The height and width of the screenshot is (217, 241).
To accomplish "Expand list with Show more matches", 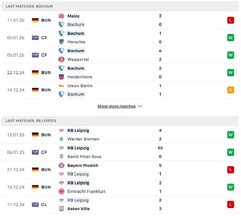I will click(x=116, y=106).
